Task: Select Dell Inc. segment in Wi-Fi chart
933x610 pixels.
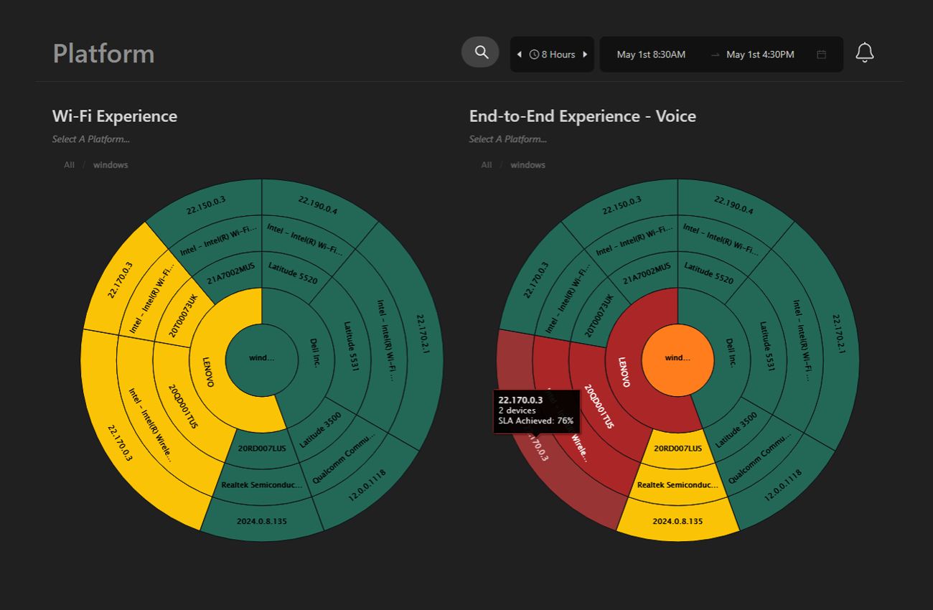Action: tap(314, 353)
